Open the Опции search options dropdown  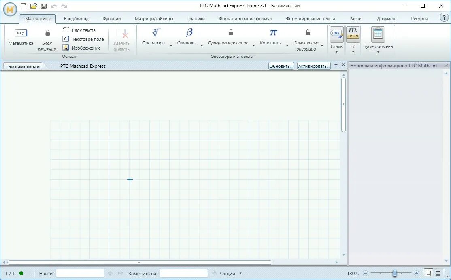click(x=231, y=274)
